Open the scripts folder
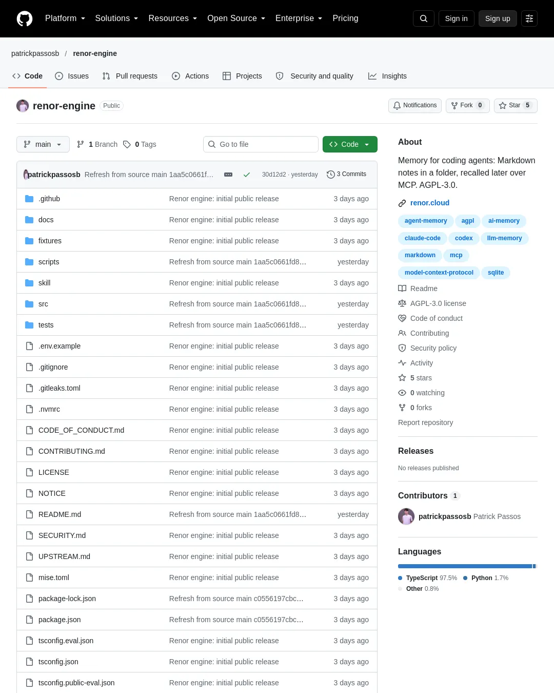This screenshot has width=554, height=693. (x=49, y=262)
